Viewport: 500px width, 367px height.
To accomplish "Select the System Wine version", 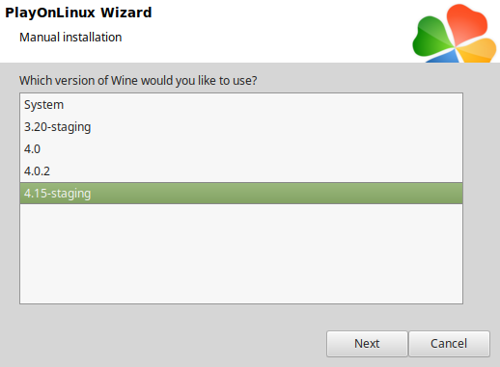I will [241, 105].
